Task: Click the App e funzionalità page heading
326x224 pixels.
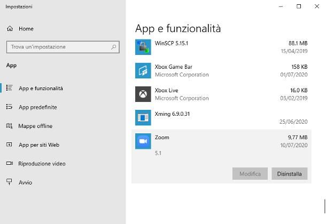Action: tap(178, 28)
